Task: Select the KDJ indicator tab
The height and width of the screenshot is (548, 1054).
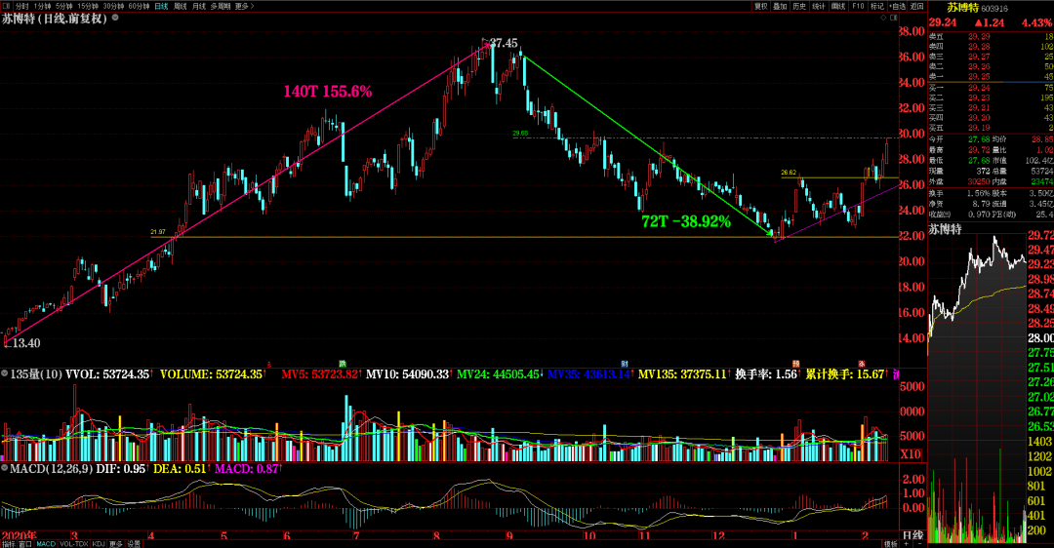Action: click(99, 544)
